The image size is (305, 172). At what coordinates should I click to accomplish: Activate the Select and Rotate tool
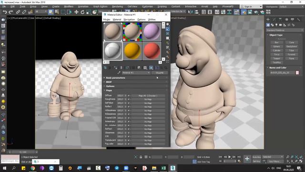coord(82,12)
